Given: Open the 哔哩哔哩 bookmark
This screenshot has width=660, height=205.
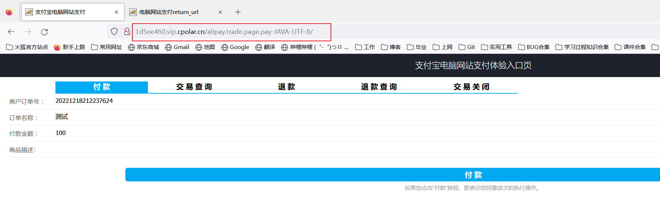Looking at the screenshot, I should coord(315,47).
